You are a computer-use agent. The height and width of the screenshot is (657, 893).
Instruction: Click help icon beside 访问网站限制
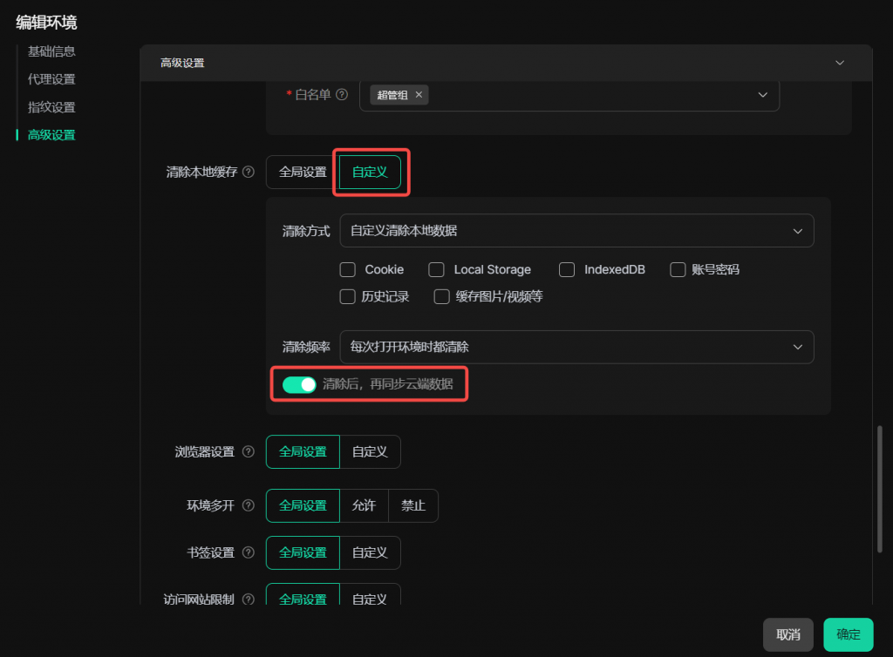coord(249,599)
